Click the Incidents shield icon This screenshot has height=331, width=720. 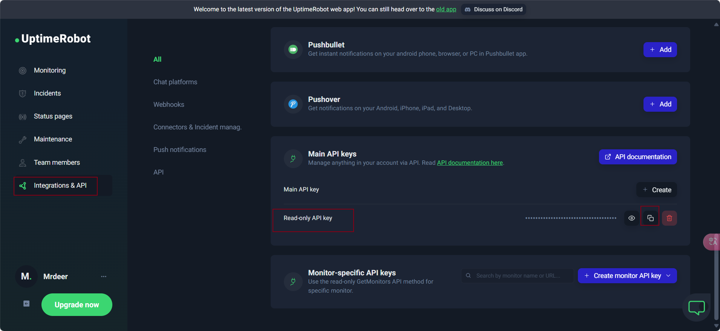(x=23, y=94)
